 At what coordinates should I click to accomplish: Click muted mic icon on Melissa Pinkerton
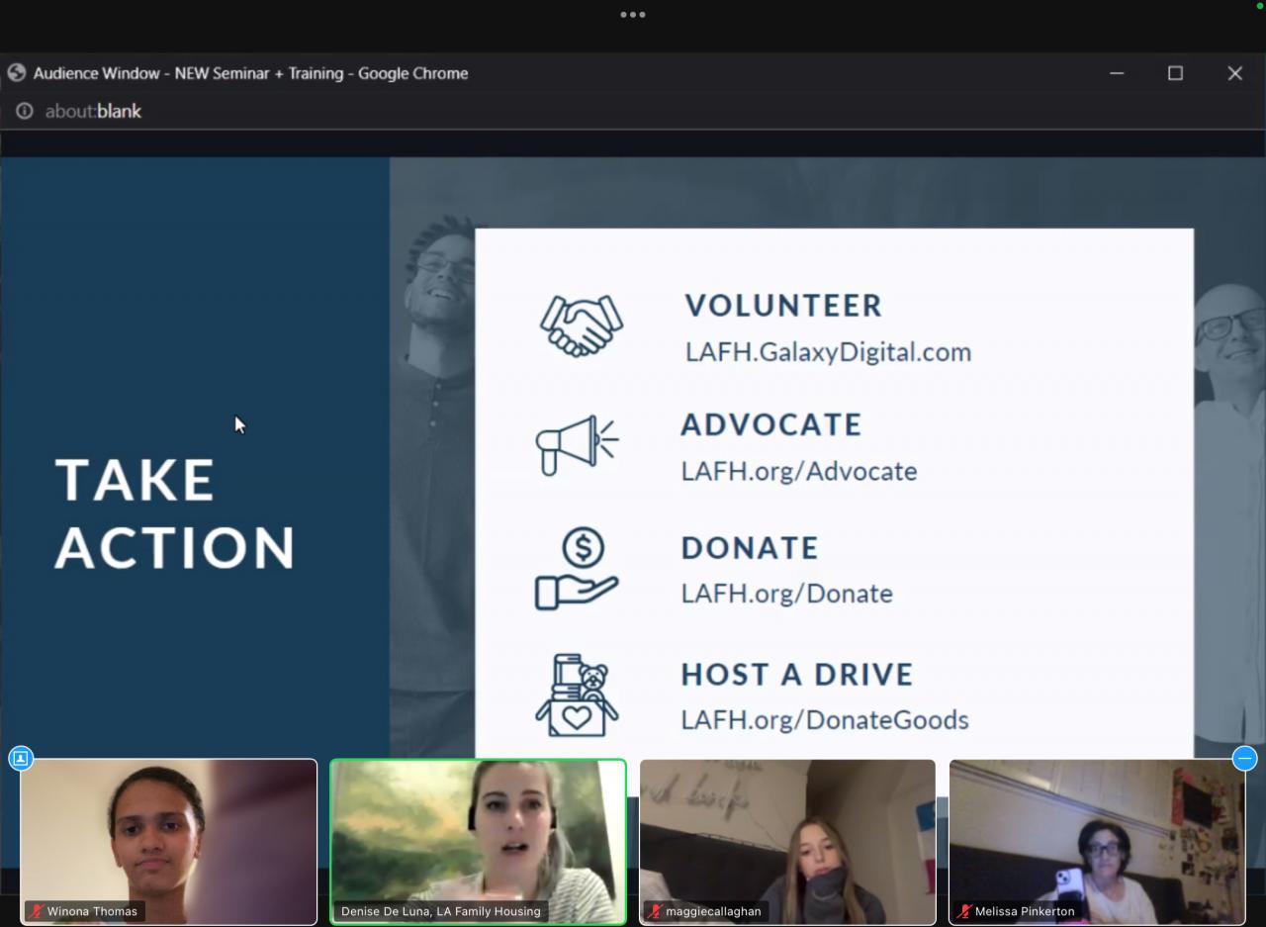coord(964,911)
